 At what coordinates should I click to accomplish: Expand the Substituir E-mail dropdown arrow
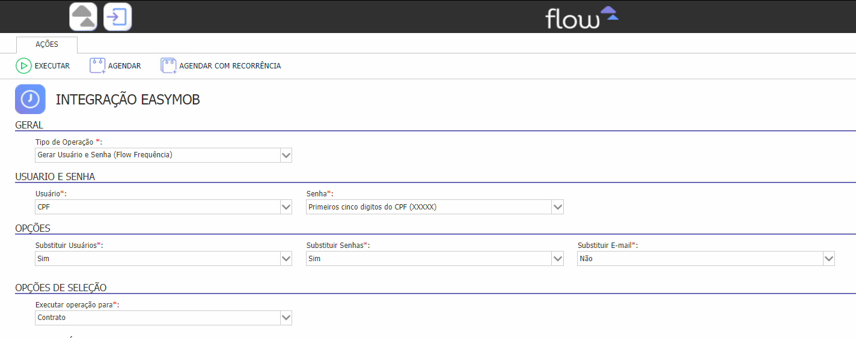829,259
